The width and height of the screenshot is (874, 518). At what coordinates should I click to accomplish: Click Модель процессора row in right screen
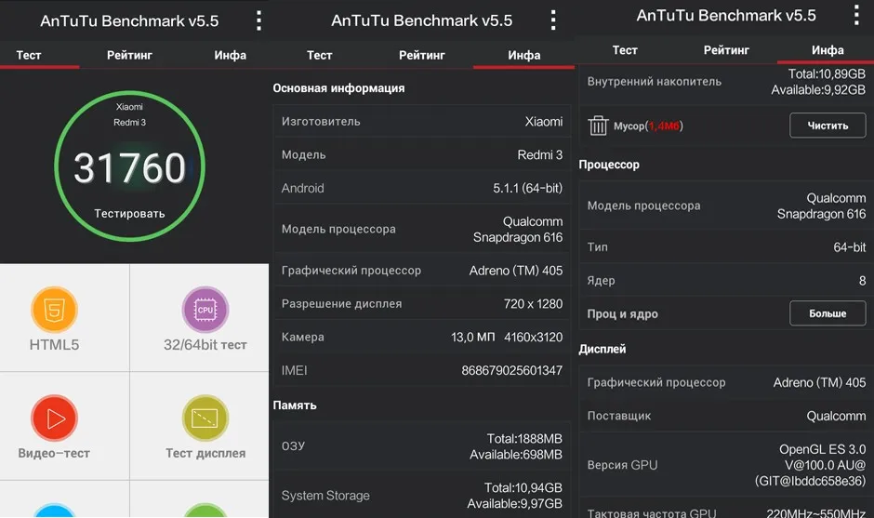tap(726, 206)
